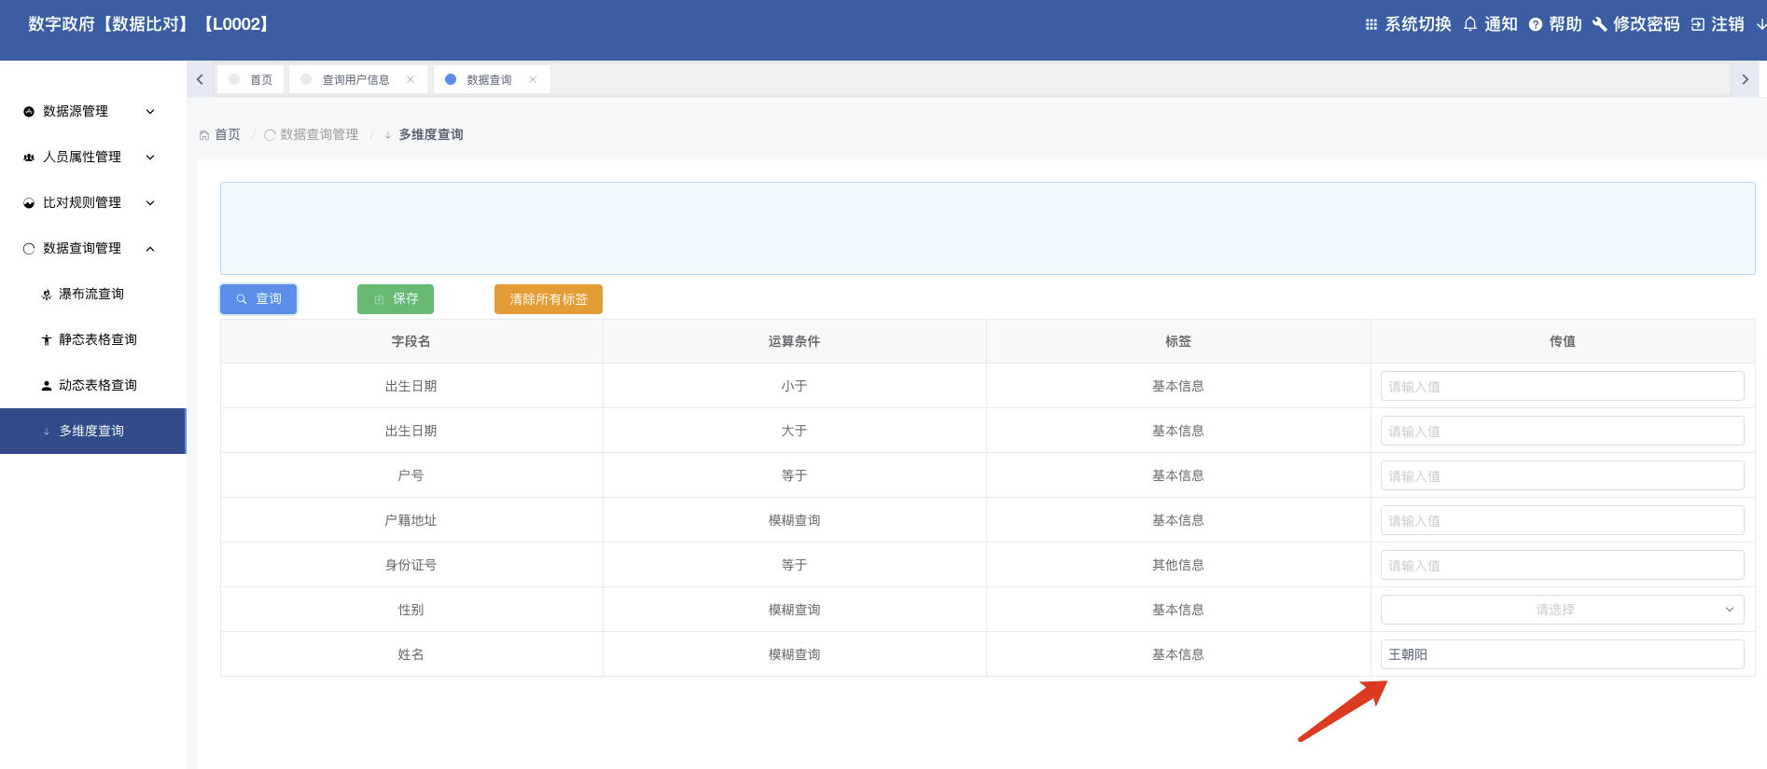Expand the 比对规则管理 menu chevron
This screenshot has width=1767, height=769.
click(150, 203)
